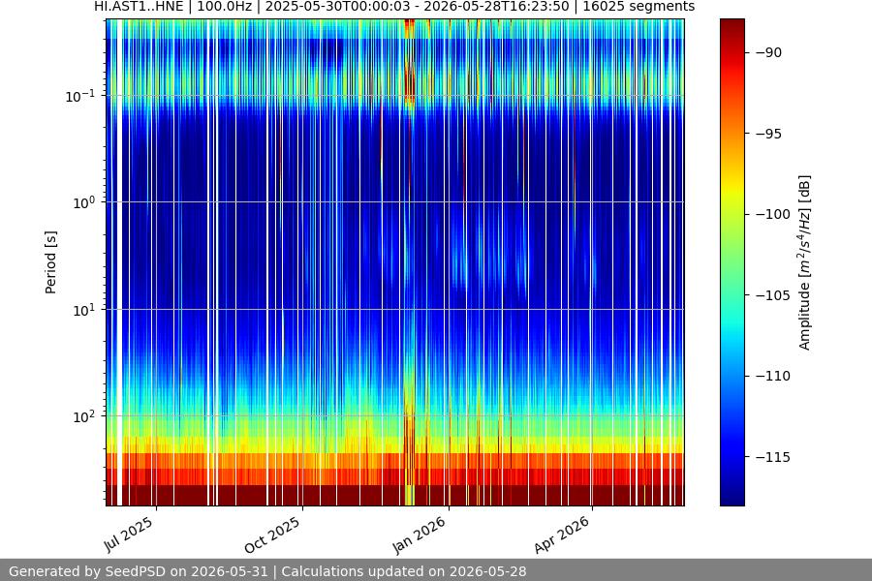Image resolution: width=872 pixels, height=581 pixels.
Task: Click the −95 colorbar tick label
Action: (x=769, y=134)
